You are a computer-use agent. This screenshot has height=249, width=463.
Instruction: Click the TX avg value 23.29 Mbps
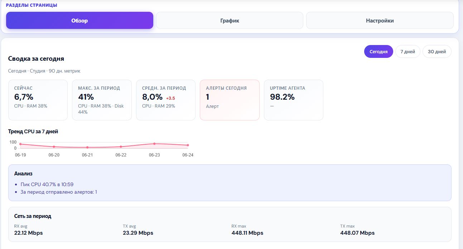pos(138,233)
